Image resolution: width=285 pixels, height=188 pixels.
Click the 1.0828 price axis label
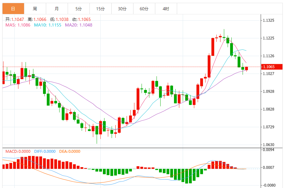tap(269, 109)
